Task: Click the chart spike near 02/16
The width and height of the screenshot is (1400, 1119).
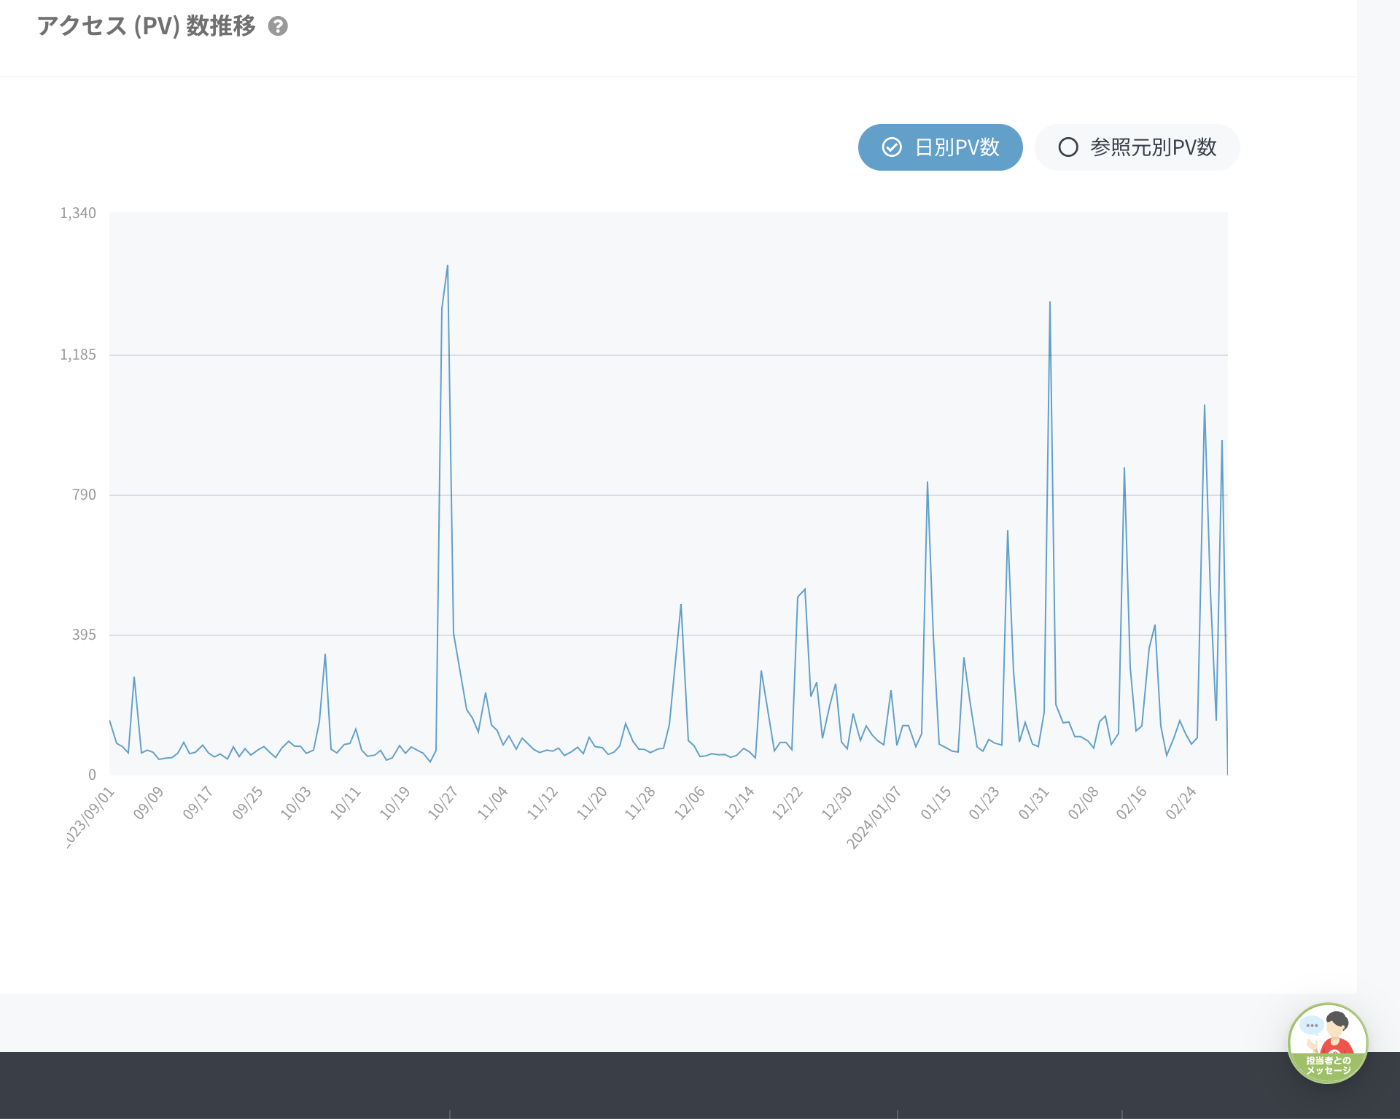Action: [x=1124, y=469]
